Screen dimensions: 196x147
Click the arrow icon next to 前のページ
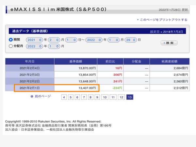32,96
